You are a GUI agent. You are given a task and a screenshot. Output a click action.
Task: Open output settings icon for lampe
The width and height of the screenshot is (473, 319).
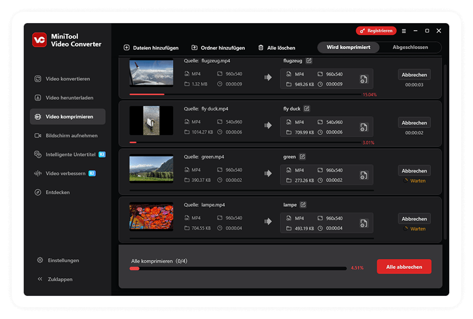[364, 223]
